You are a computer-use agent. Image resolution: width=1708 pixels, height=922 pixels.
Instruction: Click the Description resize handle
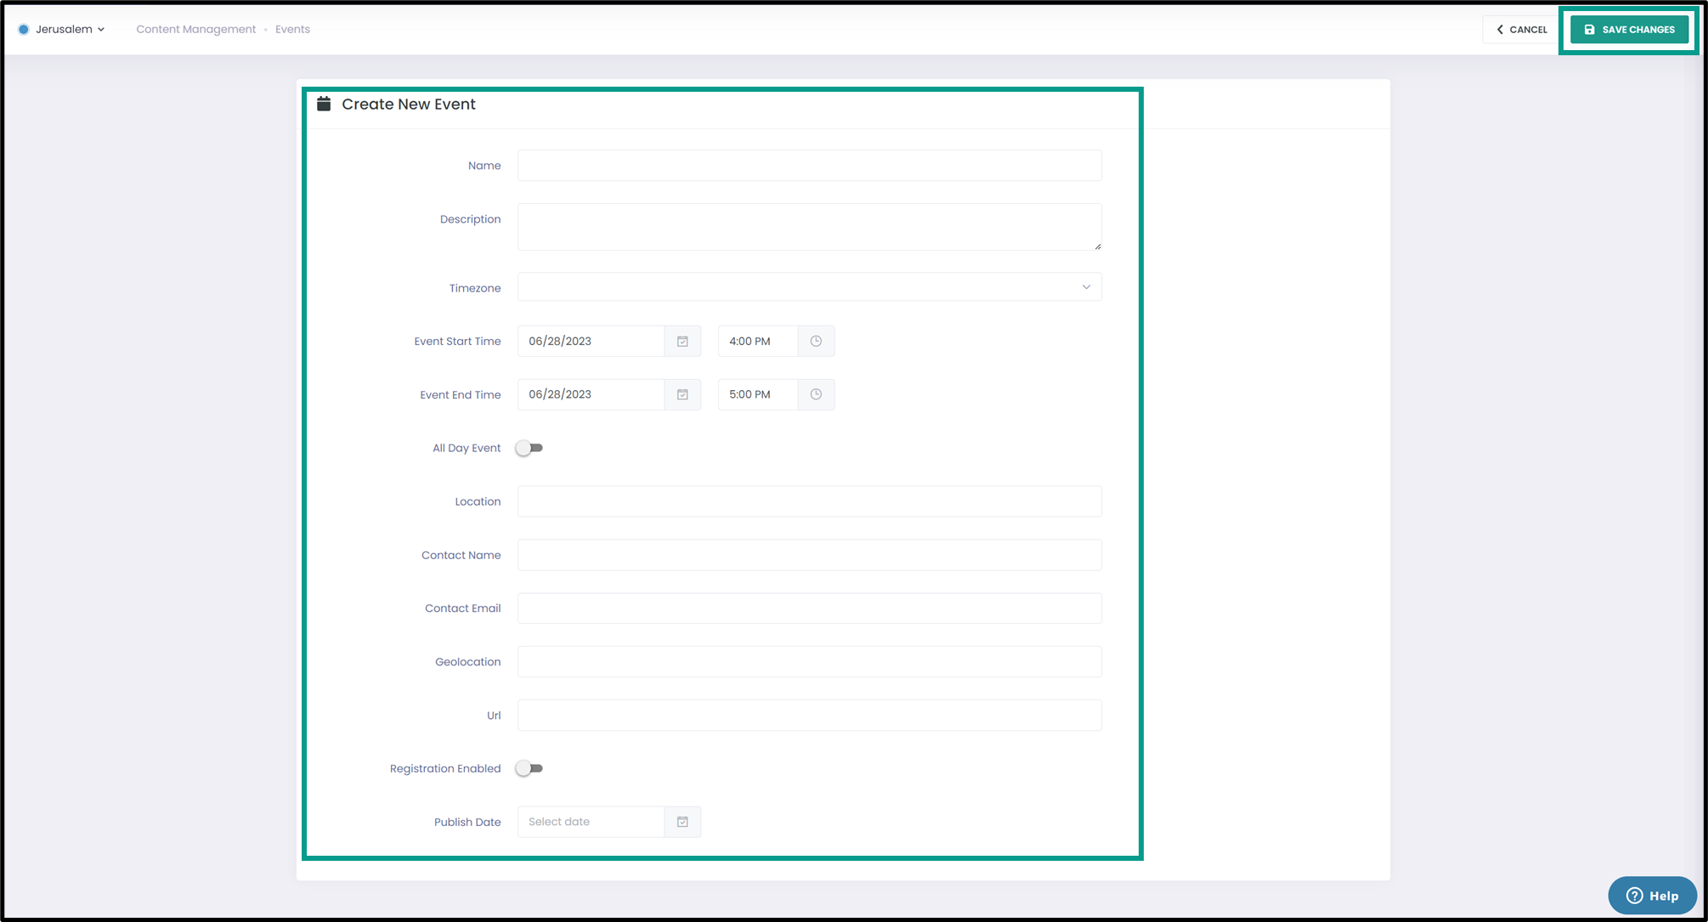tap(1097, 246)
